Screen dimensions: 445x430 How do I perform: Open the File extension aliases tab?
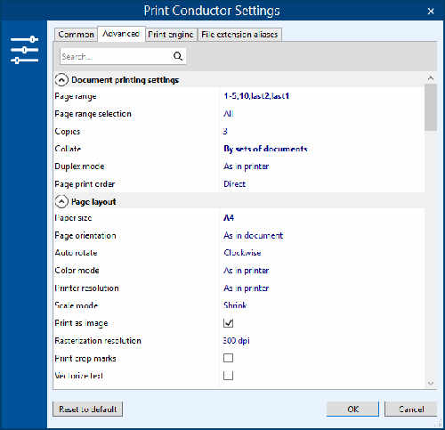point(239,35)
